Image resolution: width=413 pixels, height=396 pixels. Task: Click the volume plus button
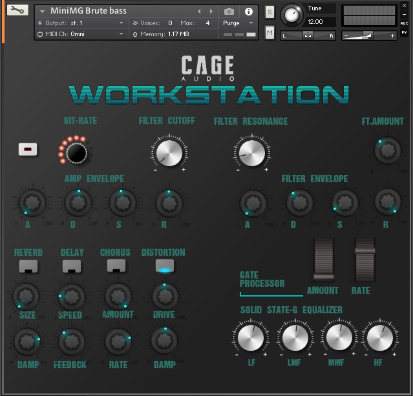[x=392, y=36]
